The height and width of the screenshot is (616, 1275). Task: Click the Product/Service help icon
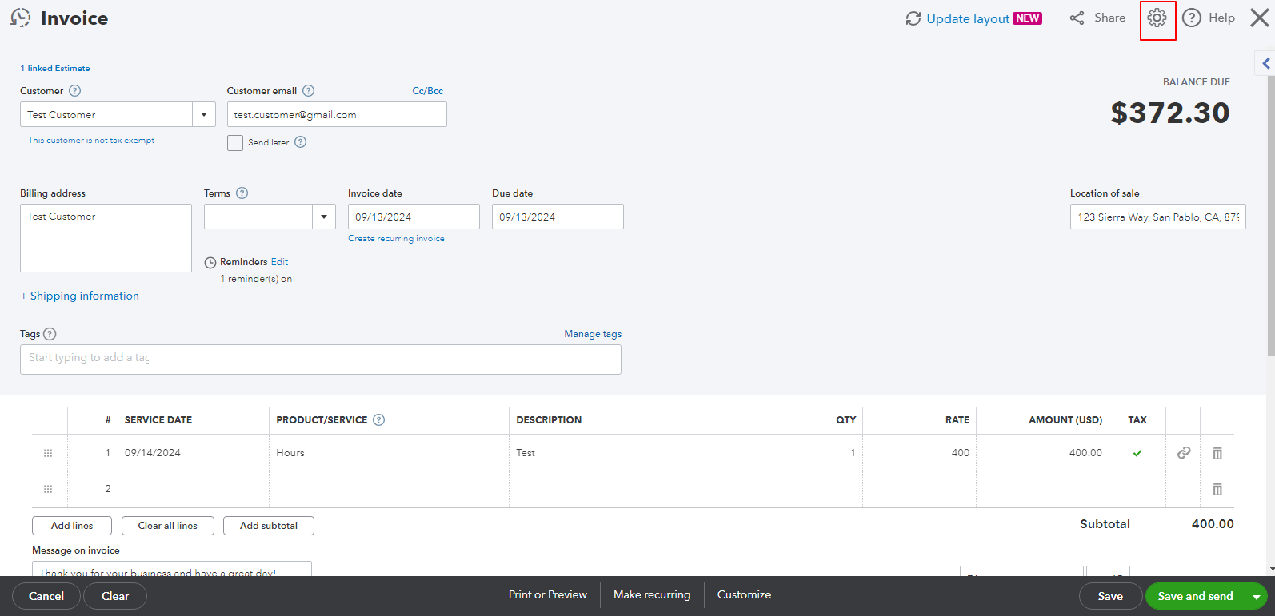click(x=379, y=420)
